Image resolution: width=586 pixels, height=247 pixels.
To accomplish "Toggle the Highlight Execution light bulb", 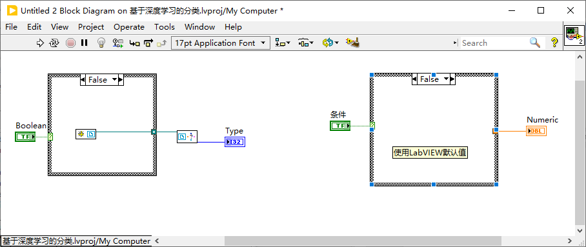I will point(101,43).
